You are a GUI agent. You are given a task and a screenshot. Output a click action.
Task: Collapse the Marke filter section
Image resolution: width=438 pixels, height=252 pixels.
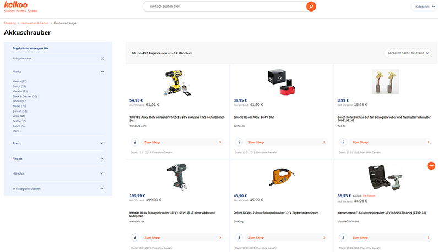click(102, 71)
